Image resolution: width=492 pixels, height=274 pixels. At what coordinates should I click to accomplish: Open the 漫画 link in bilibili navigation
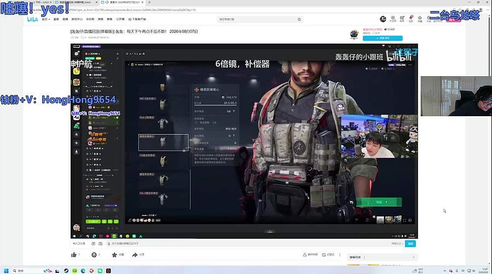point(100,20)
